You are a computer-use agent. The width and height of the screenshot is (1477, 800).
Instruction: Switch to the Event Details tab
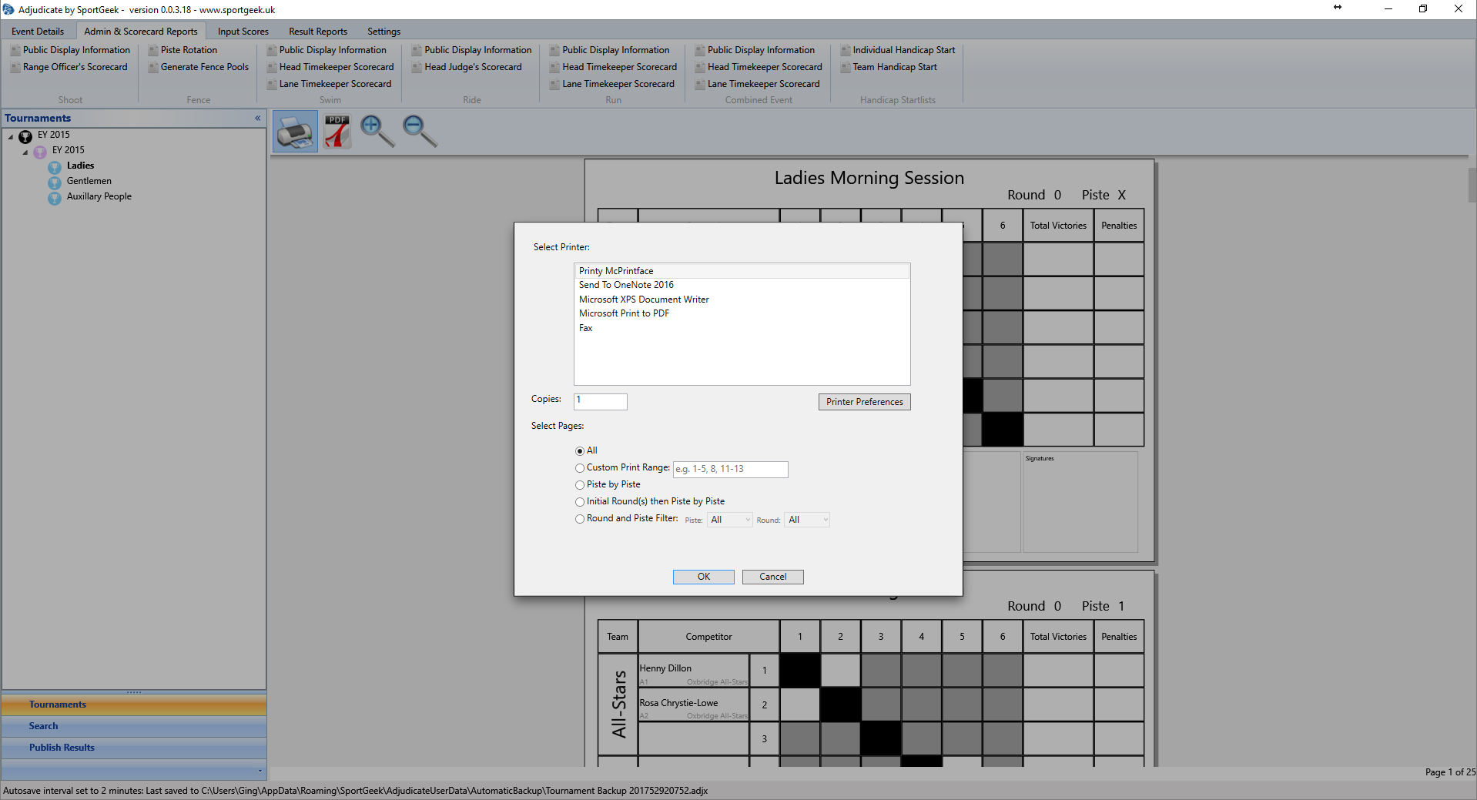pyautogui.click(x=38, y=32)
